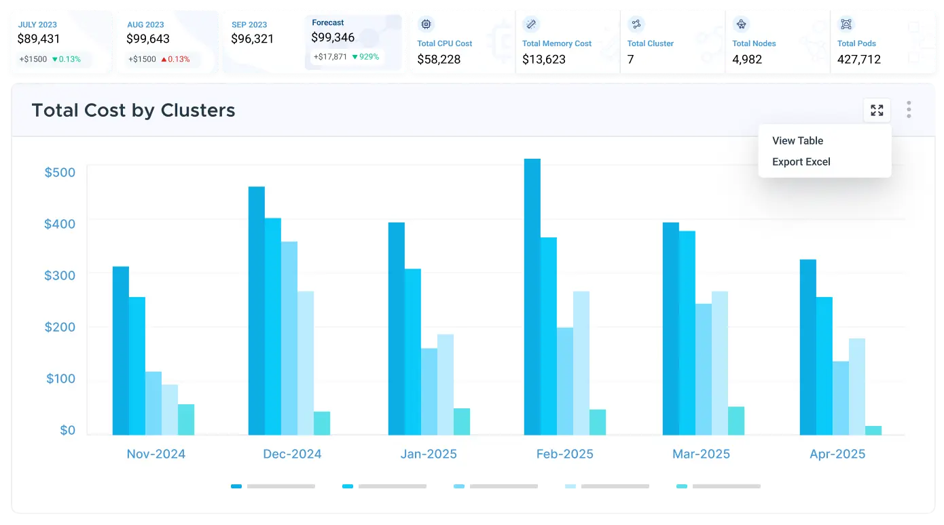Viewport: 944px width, 525px height.
Task: Select the pods icon on Total Pods card
Action: (x=846, y=24)
